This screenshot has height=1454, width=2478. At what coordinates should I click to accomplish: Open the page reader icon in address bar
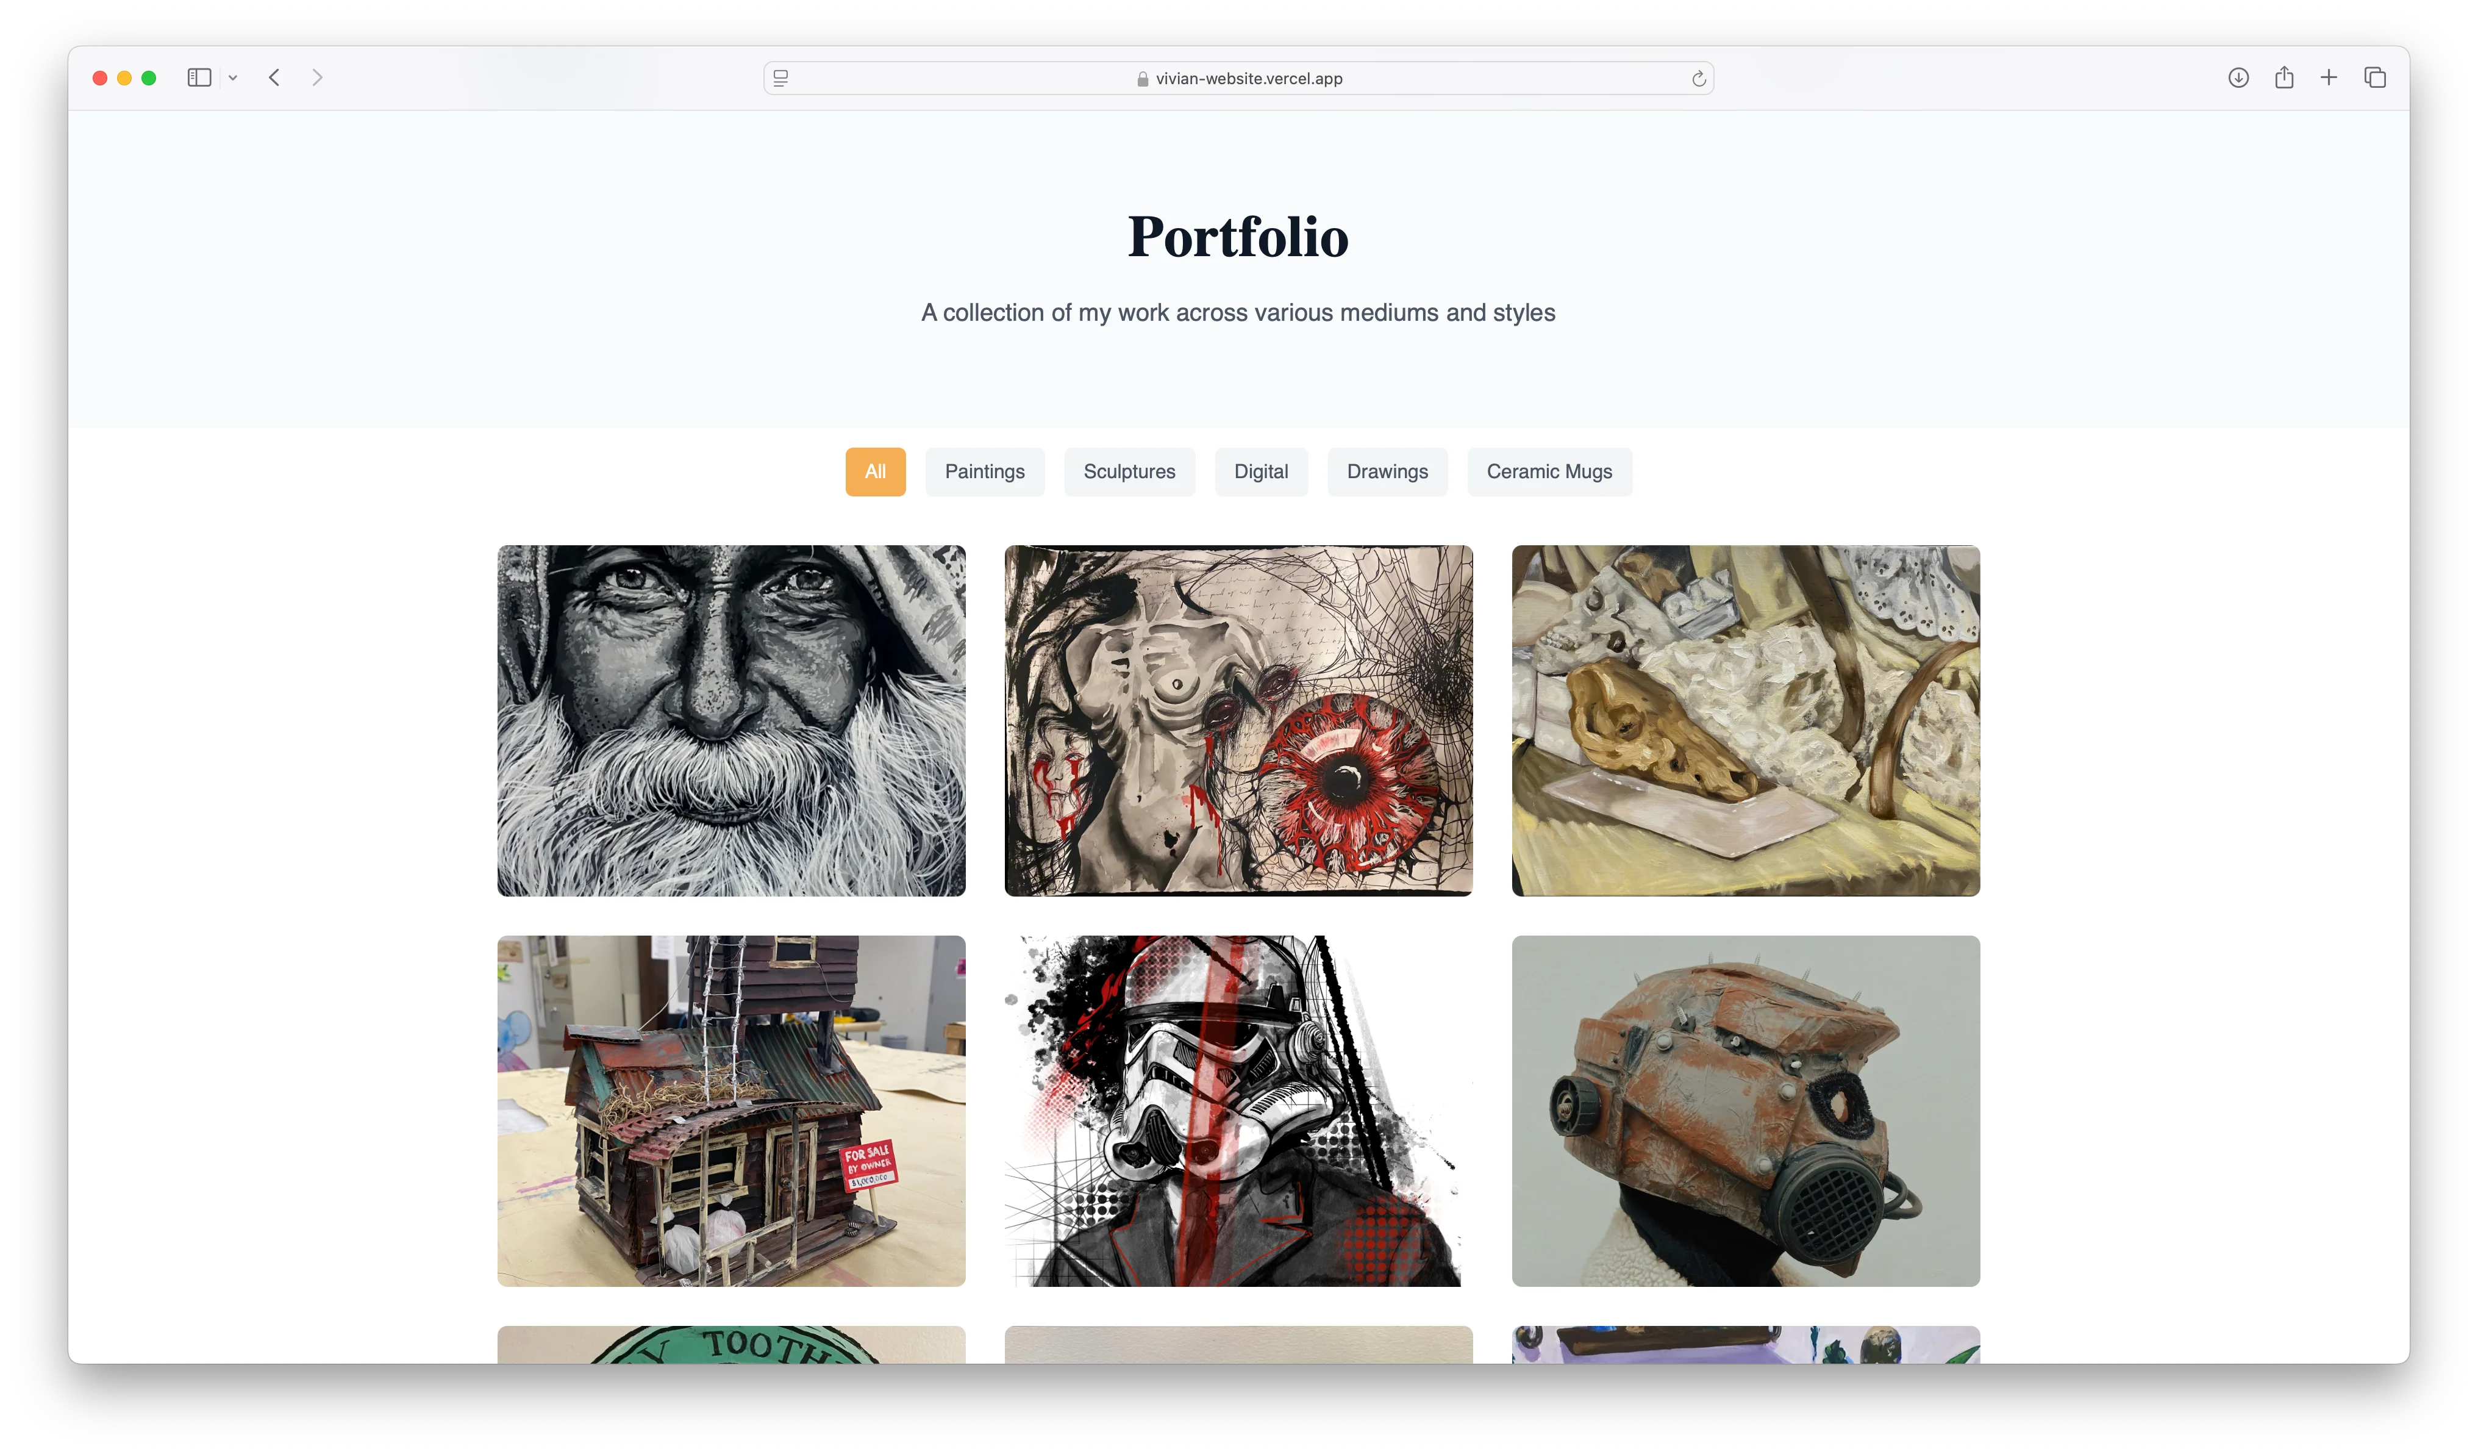point(780,77)
